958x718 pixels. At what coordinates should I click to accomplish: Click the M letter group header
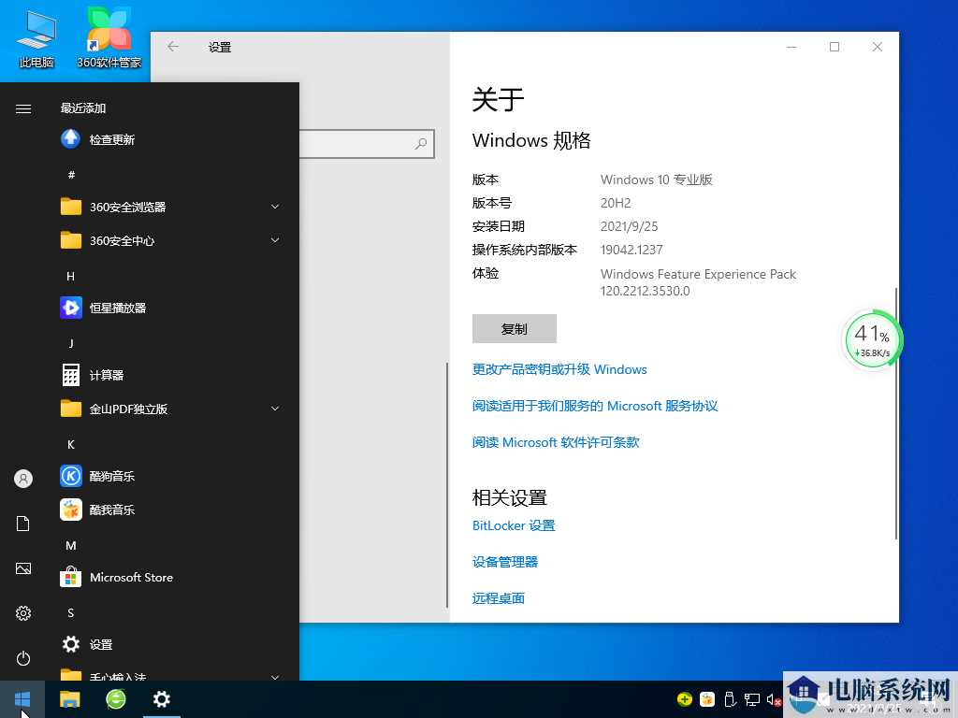click(x=71, y=545)
